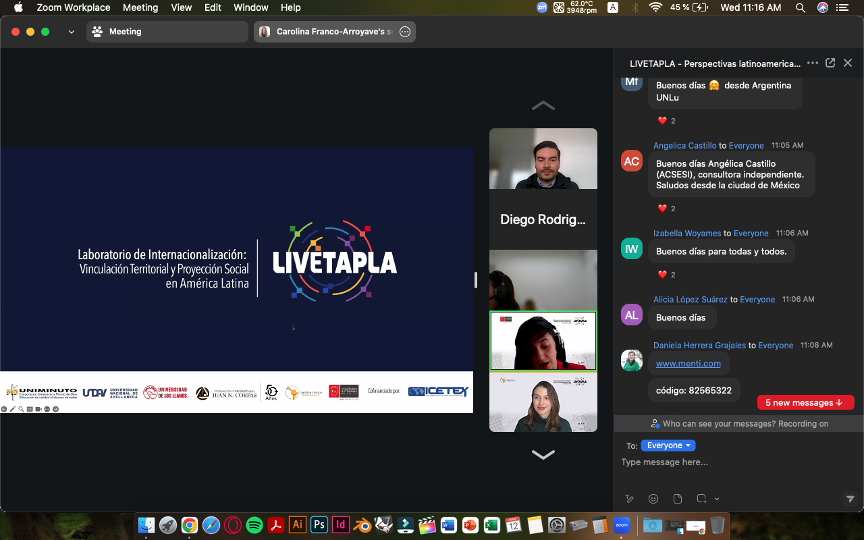Click the 'código: 82565322' message
This screenshot has height=540, width=864.
pos(694,390)
